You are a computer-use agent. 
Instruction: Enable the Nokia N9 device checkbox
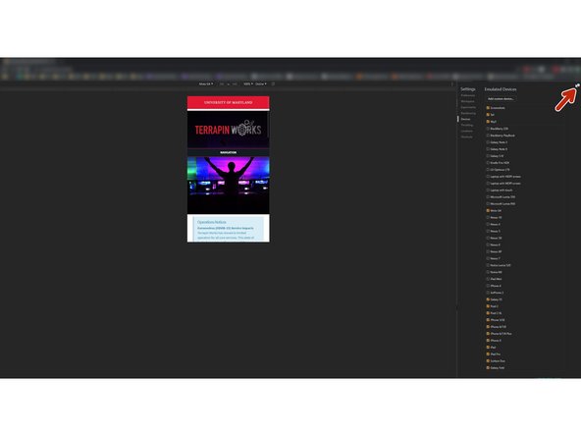pos(488,272)
